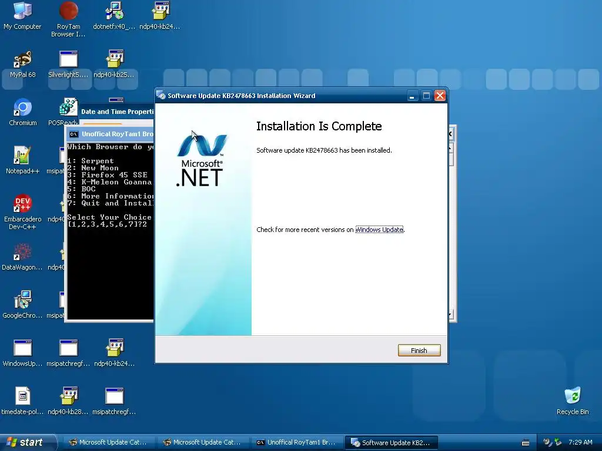Open the ndp40-kb28 update icon
The image size is (602, 451).
(x=68, y=400)
